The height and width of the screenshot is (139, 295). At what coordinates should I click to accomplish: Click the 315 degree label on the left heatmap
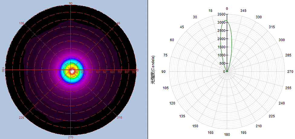pos(120,117)
